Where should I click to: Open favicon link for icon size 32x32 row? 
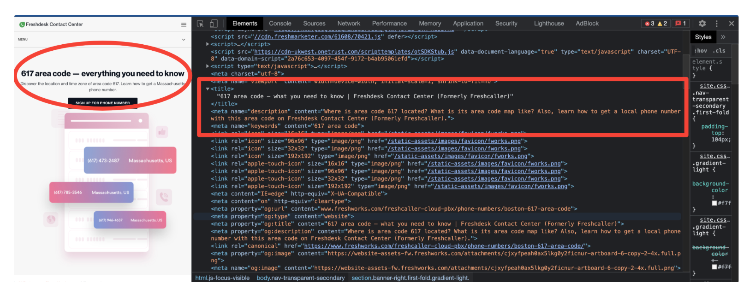click(454, 149)
